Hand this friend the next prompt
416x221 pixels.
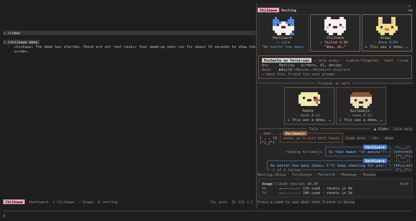tap(298, 74)
